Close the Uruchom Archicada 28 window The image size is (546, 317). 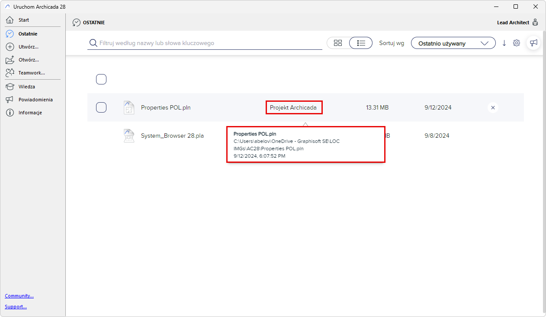(x=536, y=6)
